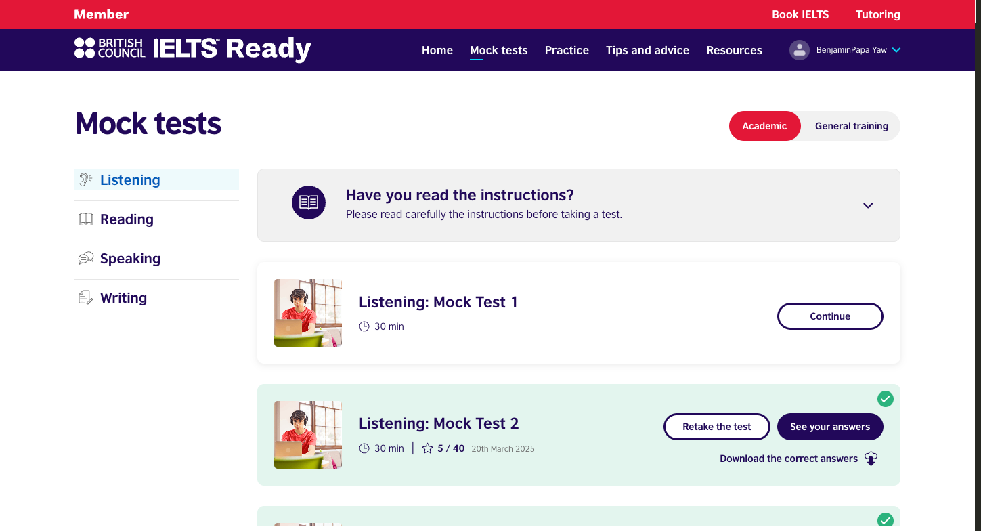Viewport: 981px width, 531px height.
Task: Click See your answers button
Action: 830,427
